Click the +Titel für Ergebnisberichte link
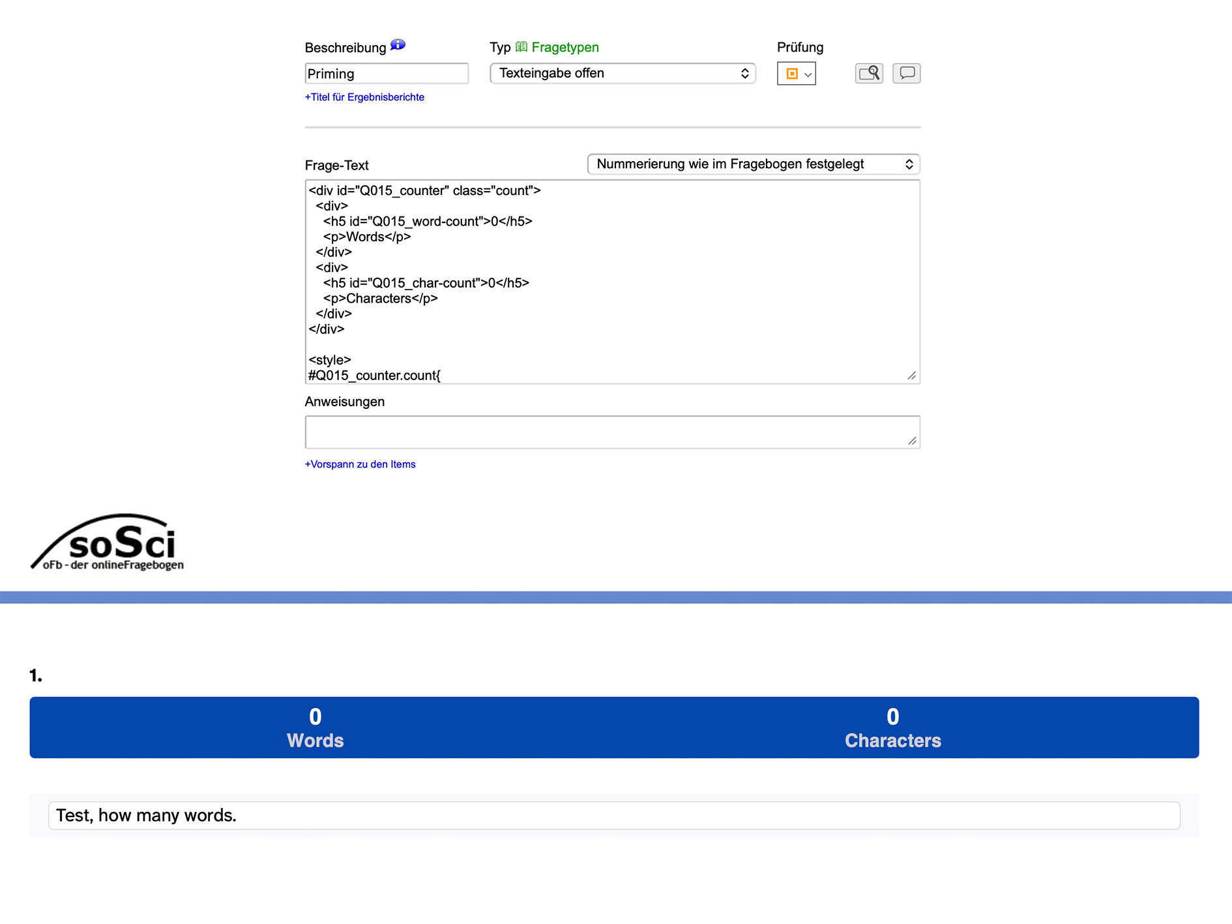1232x924 pixels. tap(364, 97)
